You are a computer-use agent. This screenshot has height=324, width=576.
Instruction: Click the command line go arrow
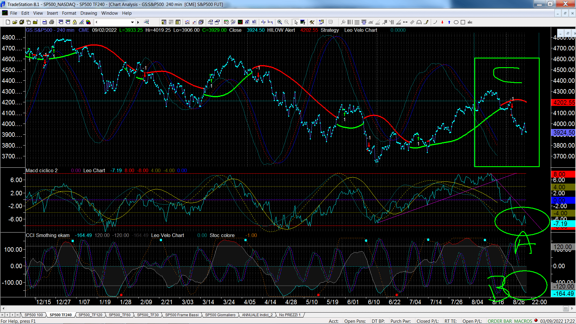point(138,22)
